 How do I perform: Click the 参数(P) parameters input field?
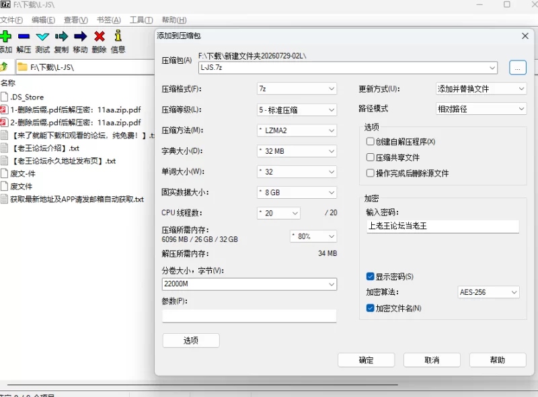tap(249, 316)
